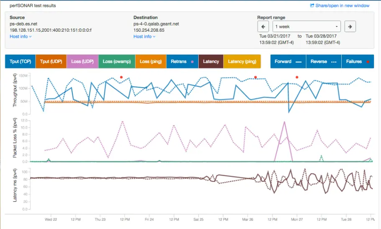The width and height of the screenshot is (381, 229).
Task: Expand the source Host info
Action: 20,36
